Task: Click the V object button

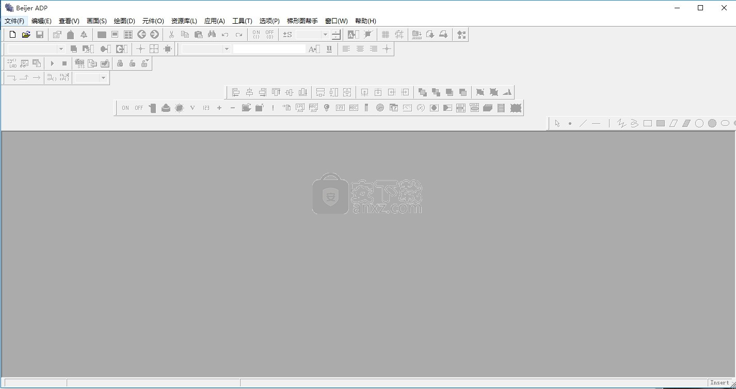Action: tap(193, 108)
